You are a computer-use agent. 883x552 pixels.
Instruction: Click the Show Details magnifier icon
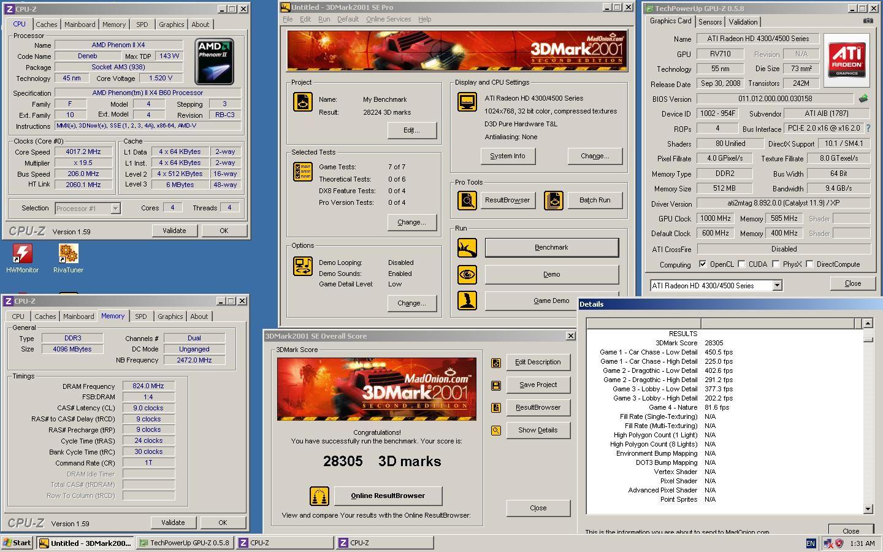[496, 431]
